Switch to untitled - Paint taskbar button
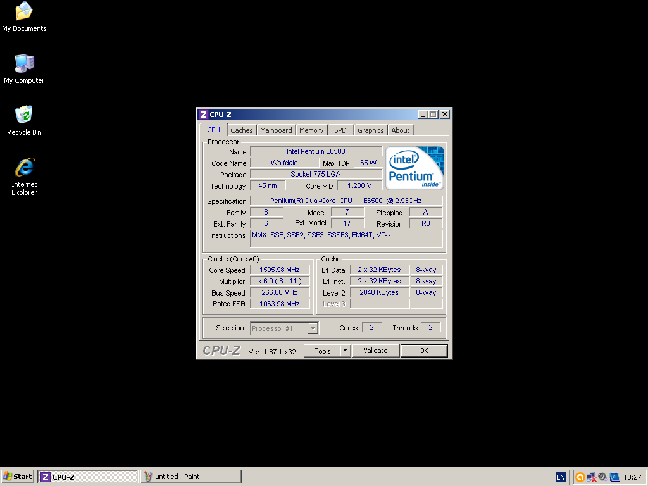 pyautogui.click(x=191, y=477)
